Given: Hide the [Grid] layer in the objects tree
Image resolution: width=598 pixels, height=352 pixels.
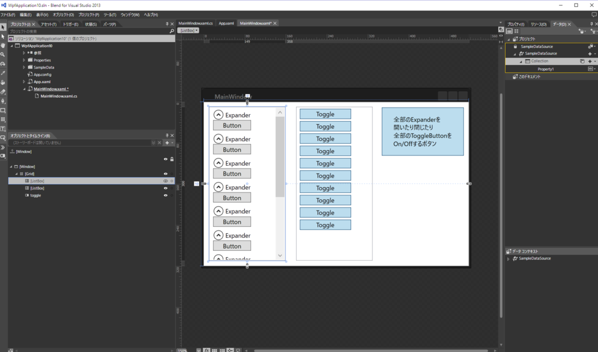Looking at the screenshot, I should pyautogui.click(x=165, y=173).
